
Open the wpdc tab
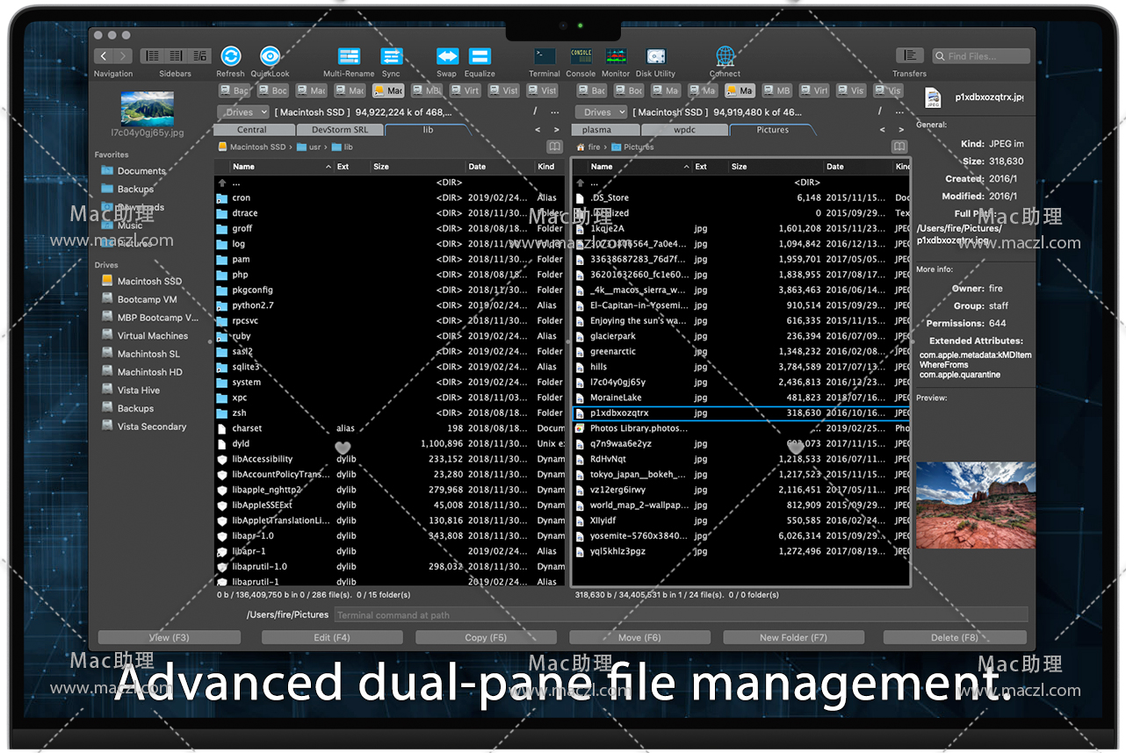[684, 130]
